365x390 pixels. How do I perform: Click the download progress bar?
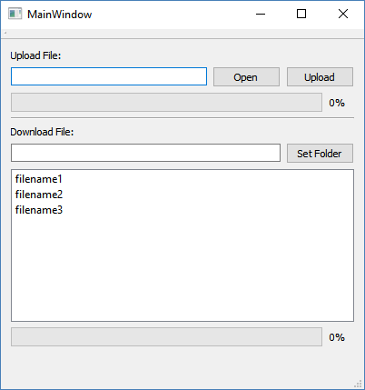tap(166, 336)
